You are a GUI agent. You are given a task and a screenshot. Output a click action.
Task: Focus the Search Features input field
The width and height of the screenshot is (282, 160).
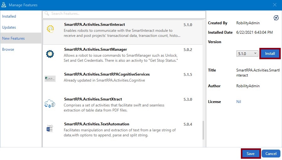click(x=126, y=14)
